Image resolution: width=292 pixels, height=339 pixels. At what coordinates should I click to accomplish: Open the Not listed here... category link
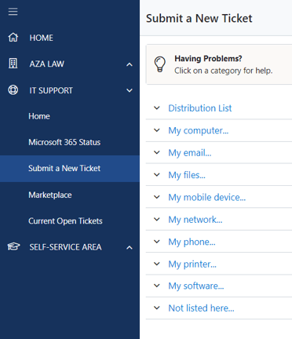[x=201, y=308]
